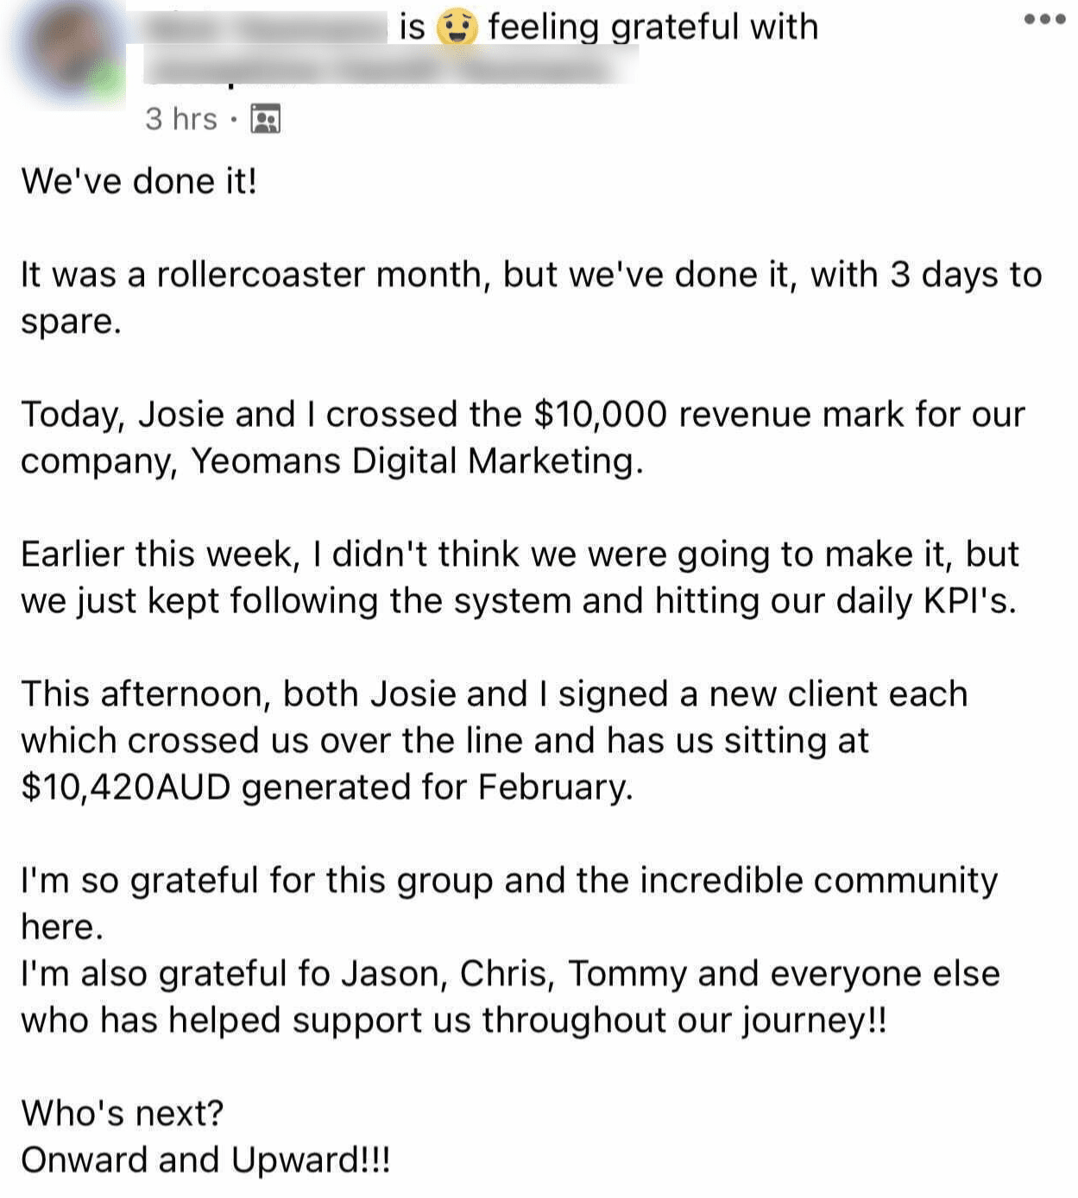This screenshot has height=1198, width=1078.
Task: Click the 'feeling grateful with' status text
Action: (652, 27)
